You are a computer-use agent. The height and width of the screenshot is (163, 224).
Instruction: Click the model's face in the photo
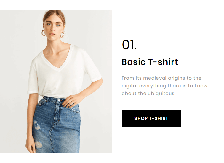tap(53, 28)
